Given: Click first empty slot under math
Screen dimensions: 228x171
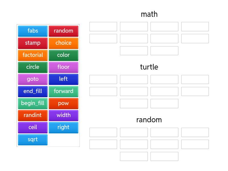Looking at the screenshot, I should pos(103,27).
